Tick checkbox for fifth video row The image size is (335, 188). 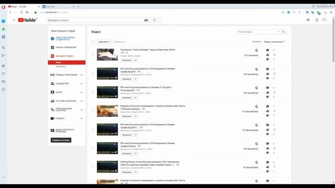[93, 130]
